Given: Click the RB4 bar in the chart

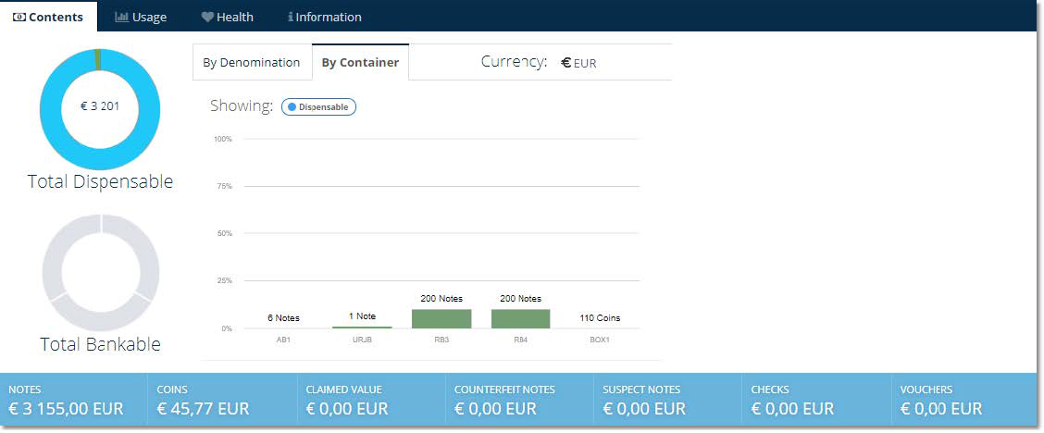Looking at the screenshot, I should (520, 318).
